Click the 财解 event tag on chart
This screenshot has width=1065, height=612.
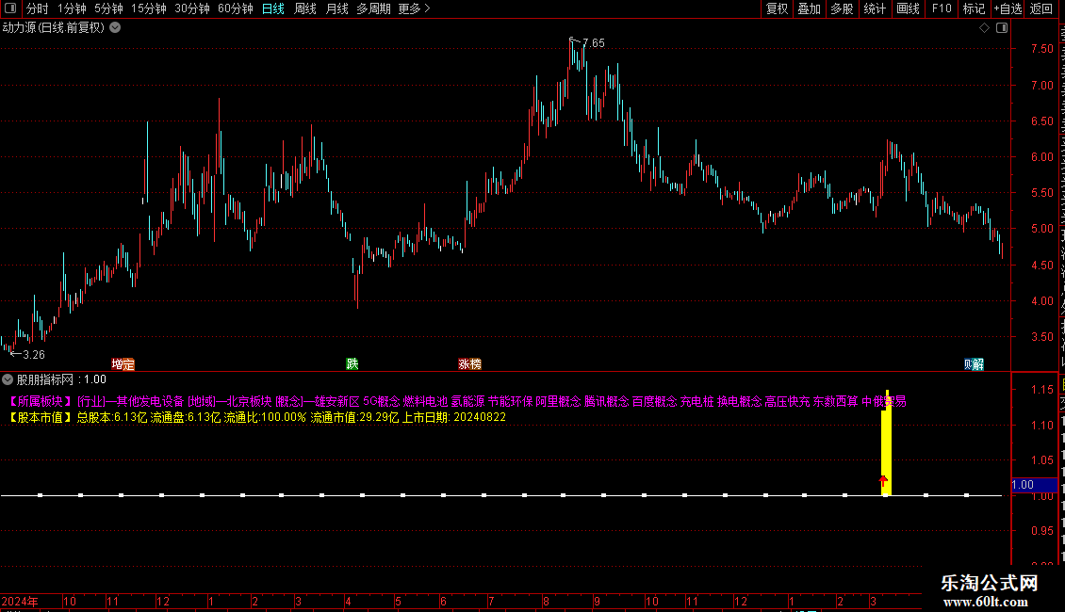[x=974, y=364]
